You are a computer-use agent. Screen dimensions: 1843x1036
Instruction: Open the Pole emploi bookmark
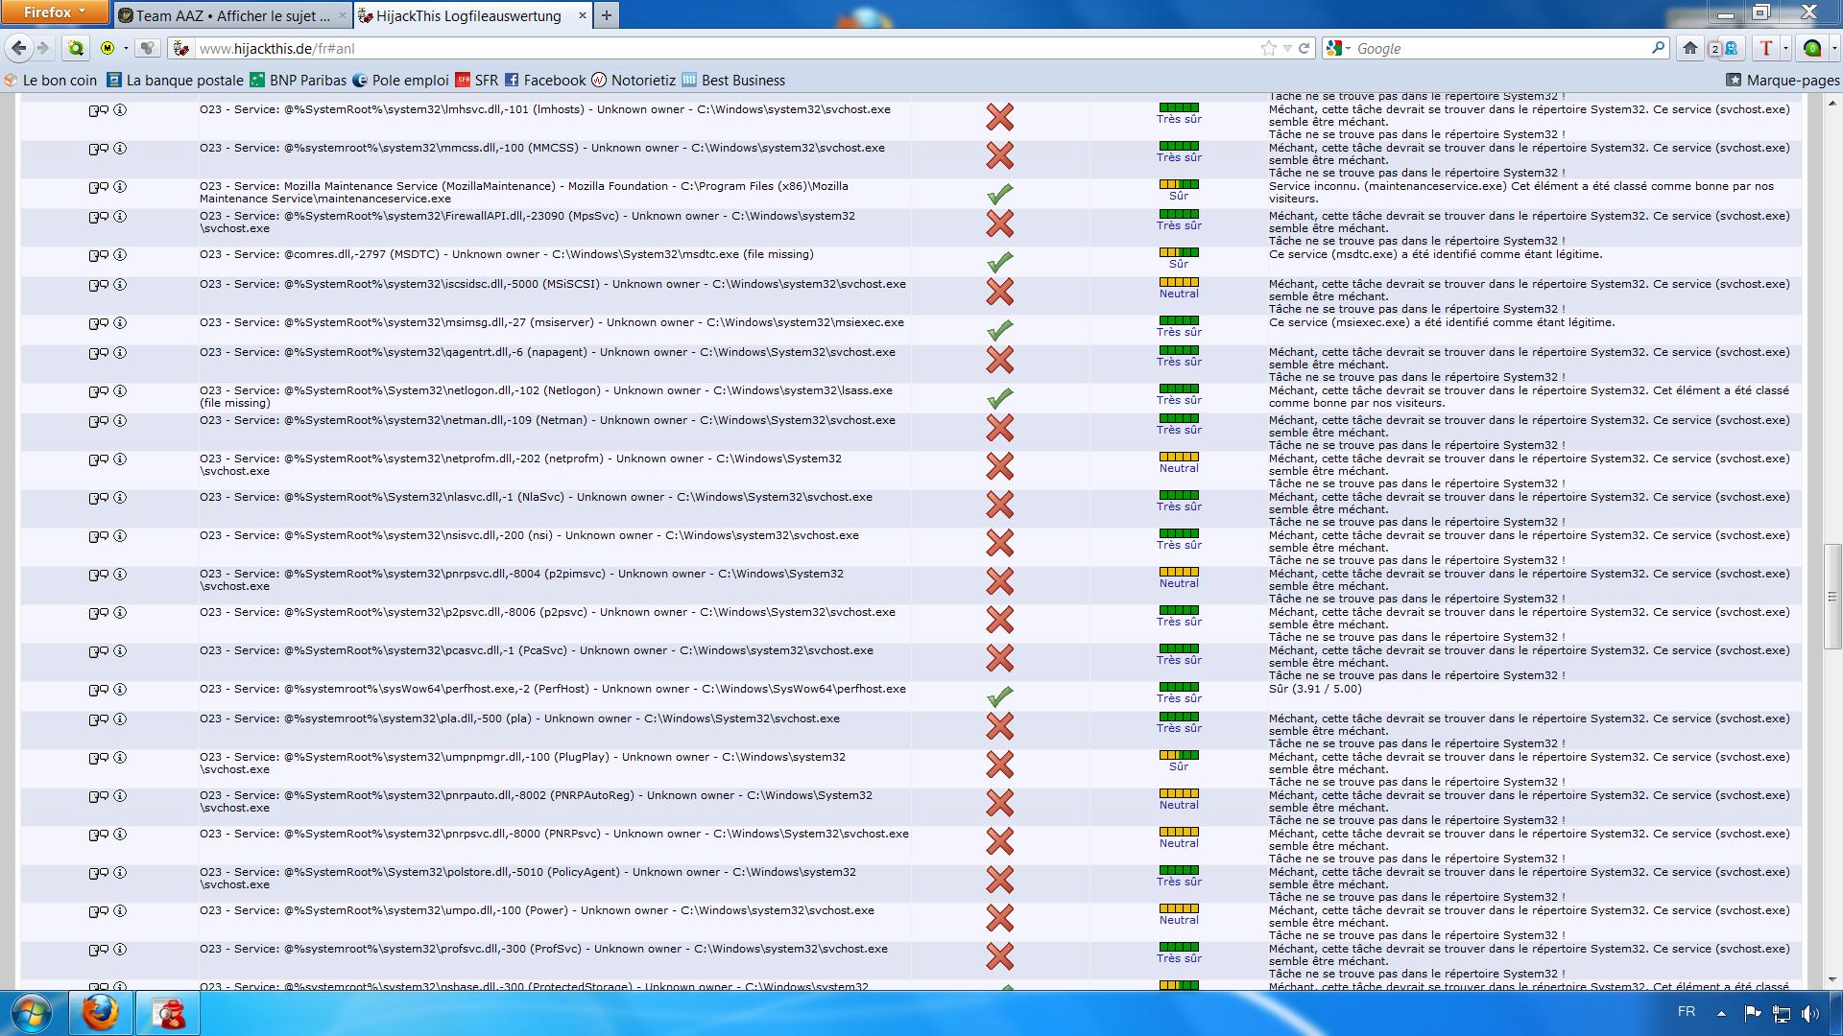point(400,81)
